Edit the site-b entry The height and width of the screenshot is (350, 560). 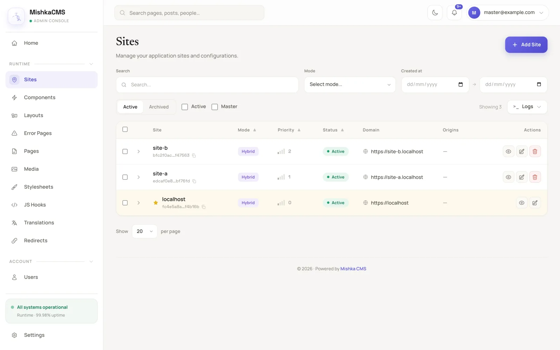(521, 152)
